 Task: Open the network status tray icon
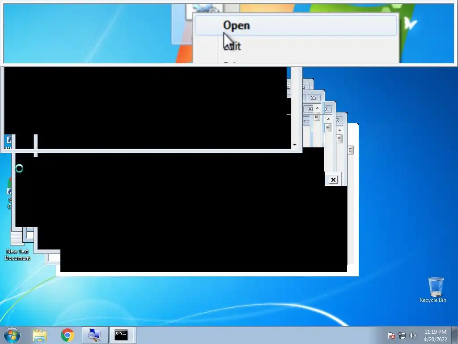click(x=402, y=335)
